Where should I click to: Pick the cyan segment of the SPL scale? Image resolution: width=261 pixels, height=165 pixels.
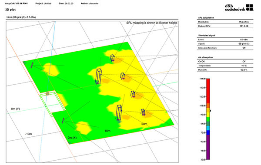[208, 128]
